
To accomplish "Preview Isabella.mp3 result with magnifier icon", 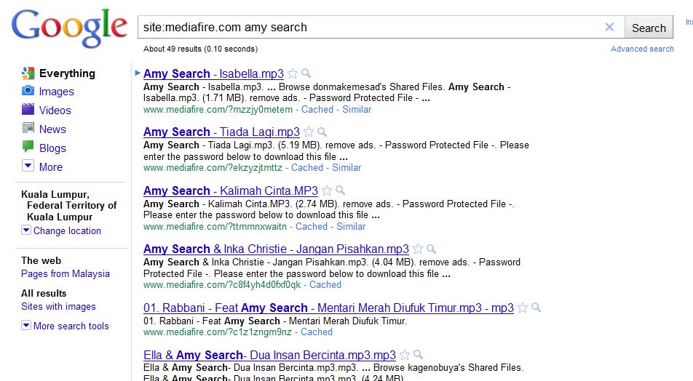I will pos(306,73).
